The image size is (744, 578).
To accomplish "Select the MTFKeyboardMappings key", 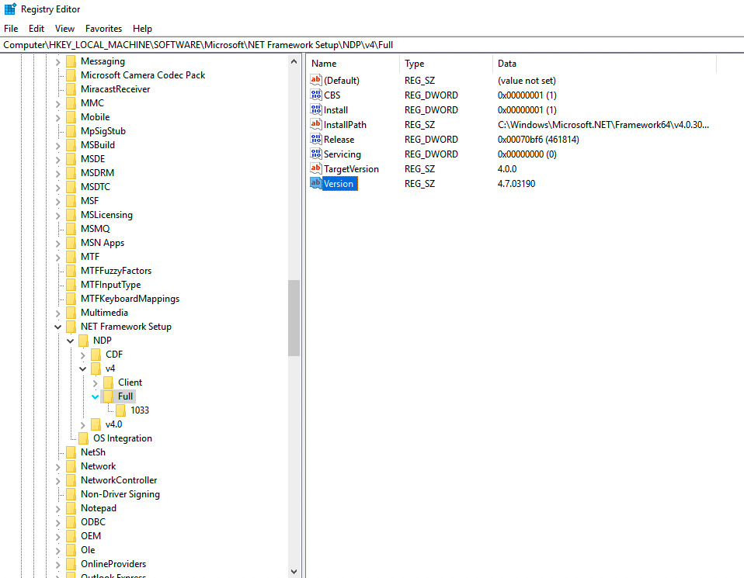I will (130, 299).
